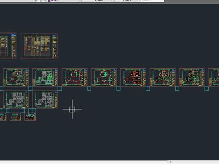Click the horizontal scrollbar at the bottom

[x=109, y=162]
